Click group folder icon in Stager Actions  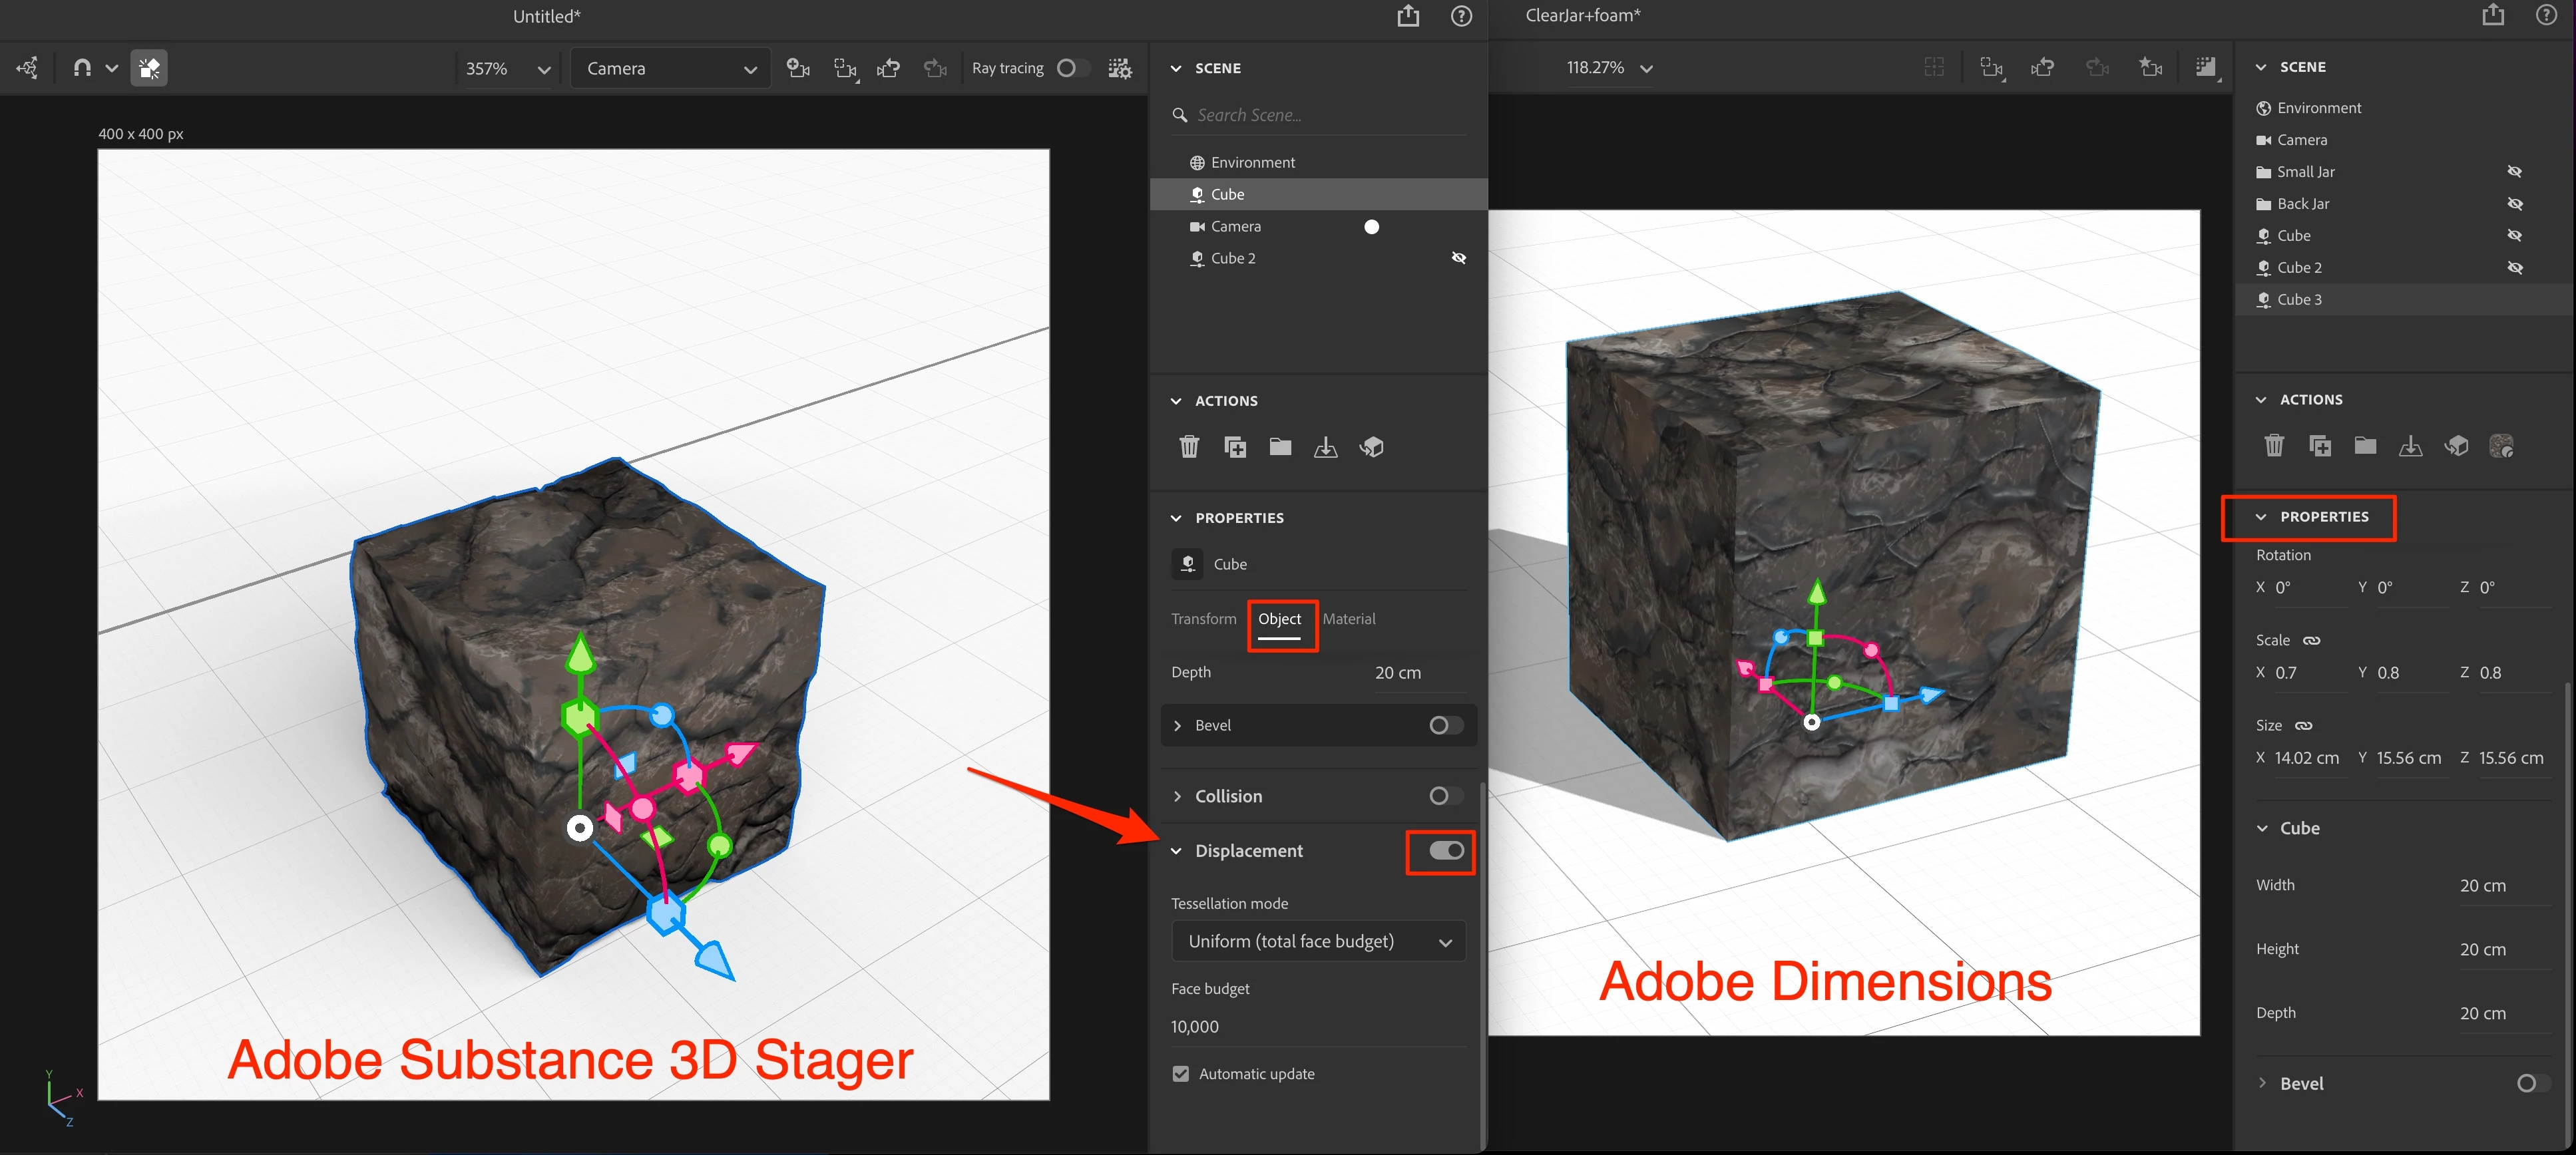(x=1280, y=446)
